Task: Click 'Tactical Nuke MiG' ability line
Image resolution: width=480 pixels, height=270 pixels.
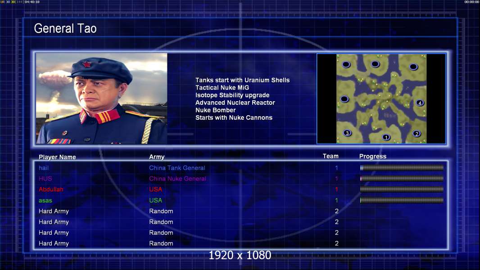Action: click(x=222, y=87)
